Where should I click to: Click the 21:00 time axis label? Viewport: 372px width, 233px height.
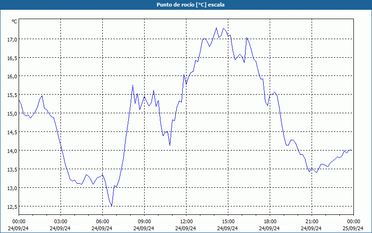[312, 222]
